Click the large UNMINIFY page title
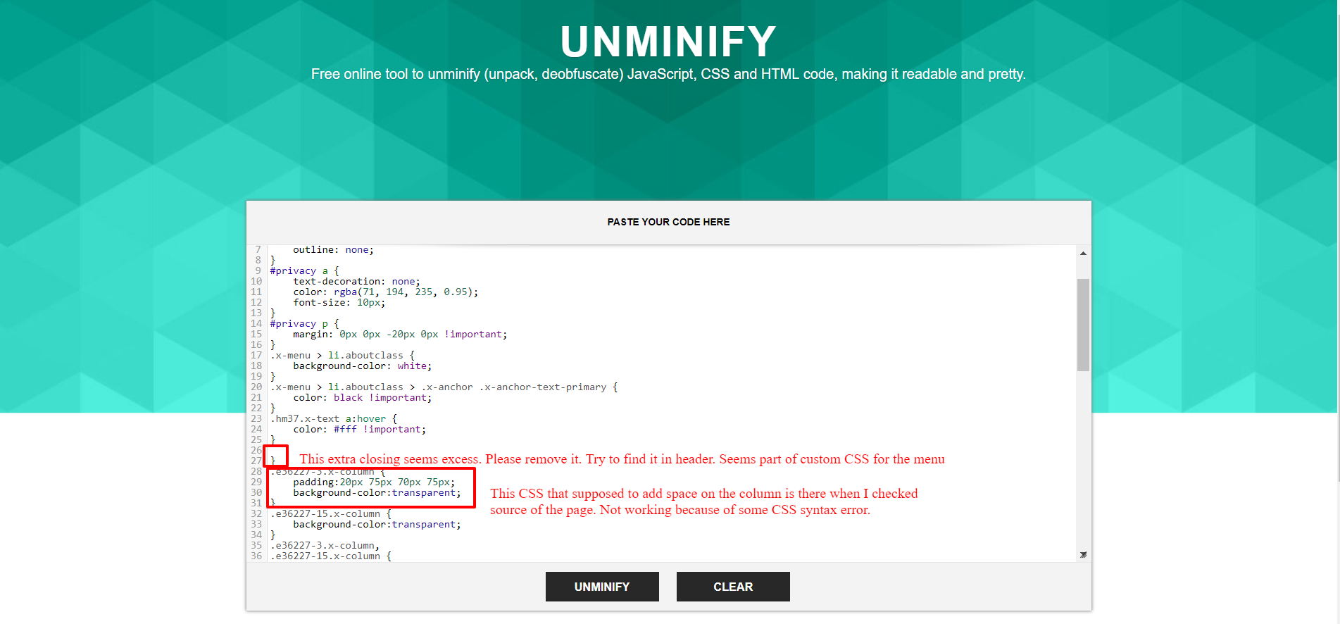Image resolution: width=1340 pixels, height=624 pixels. click(668, 42)
